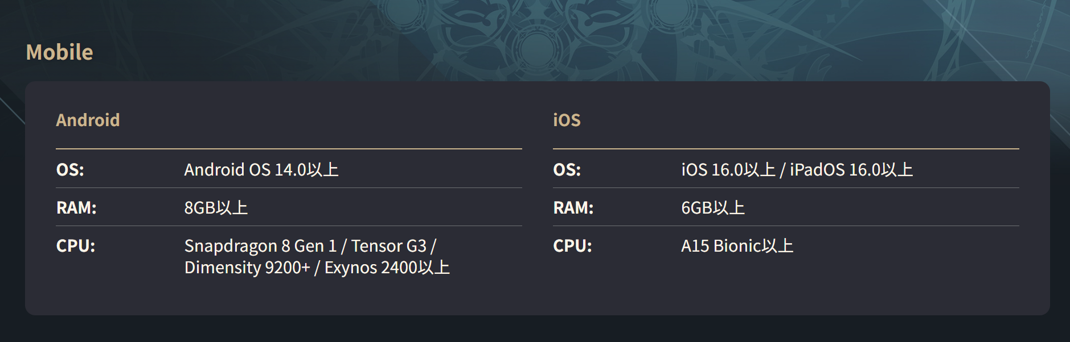Click the iOS RAM: label
The height and width of the screenshot is (342, 1070).
tap(573, 207)
